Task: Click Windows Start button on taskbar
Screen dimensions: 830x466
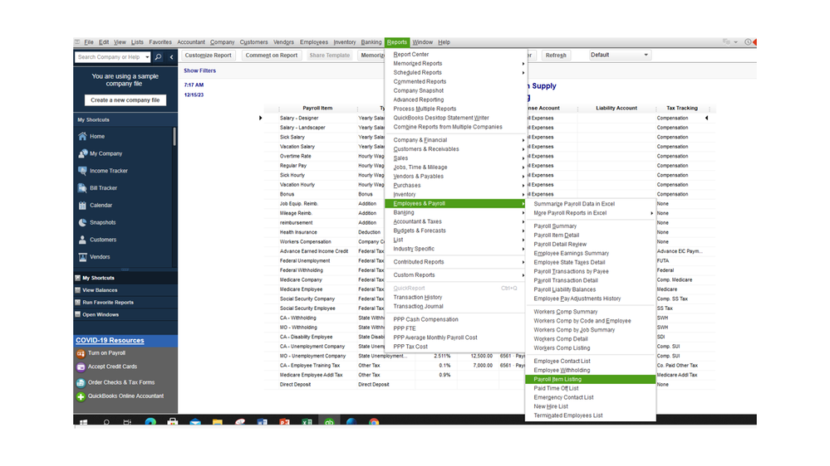Action: [x=83, y=422]
